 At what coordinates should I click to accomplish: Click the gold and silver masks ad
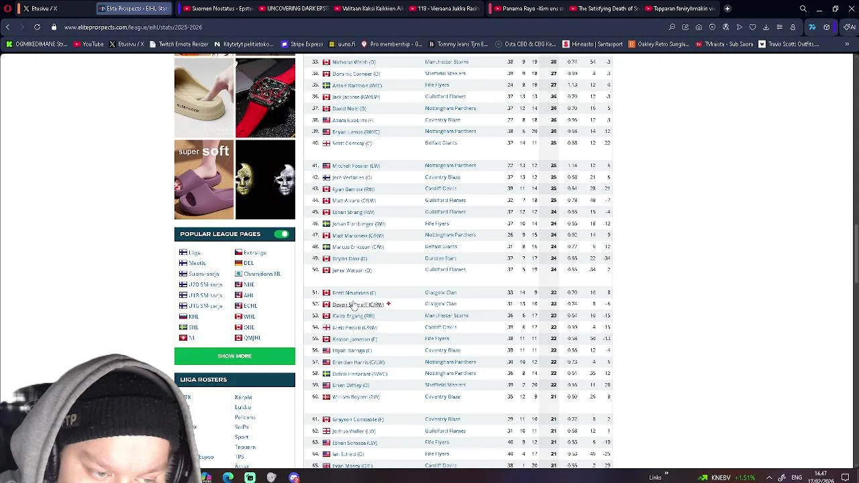click(265, 180)
